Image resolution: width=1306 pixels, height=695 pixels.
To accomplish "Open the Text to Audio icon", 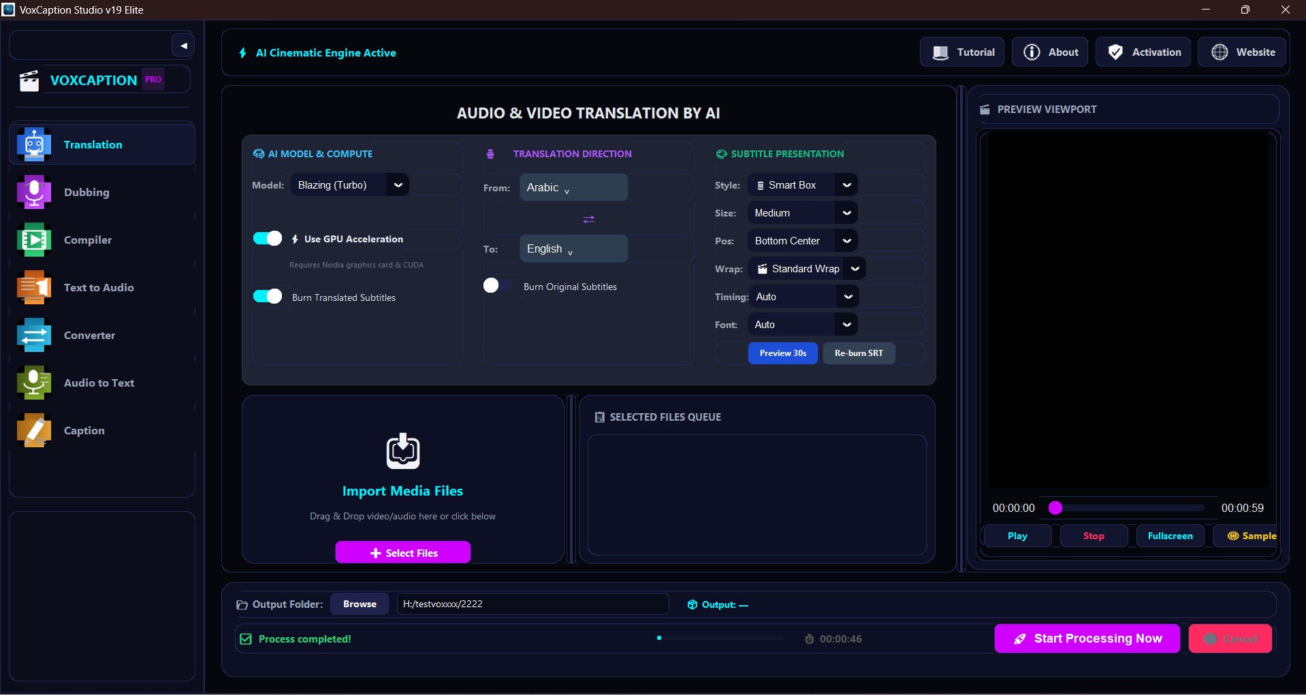I will [34, 287].
